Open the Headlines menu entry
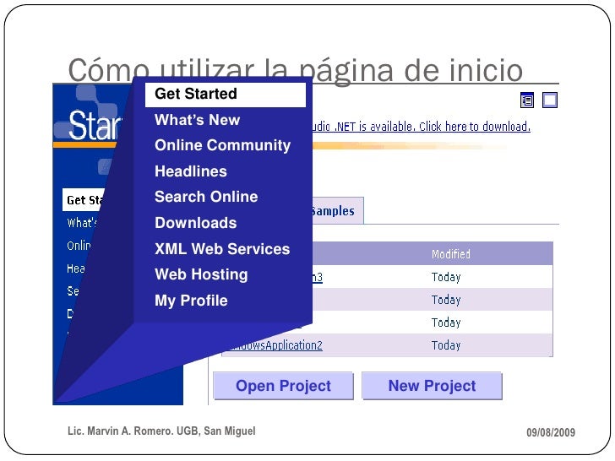This screenshot has height=461, width=615. pos(191,171)
